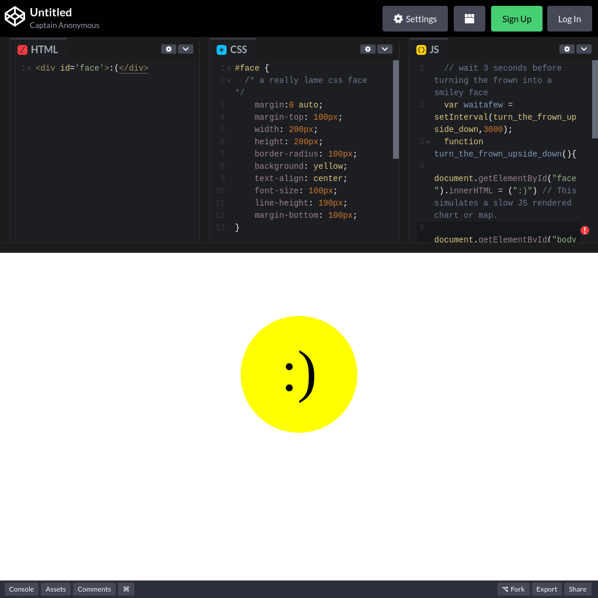
Task: Expand the JS panel dropdown chevron
Action: (x=584, y=49)
